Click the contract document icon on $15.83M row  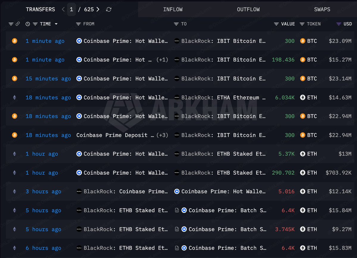click(x=177, y=248)
